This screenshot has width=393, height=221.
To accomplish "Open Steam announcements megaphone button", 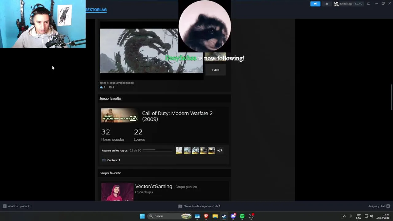I will [x=315, y=4].
